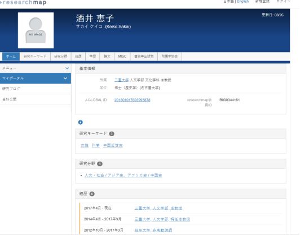
Task: Open the 2017年4月 - 現在 三重大学 准教授 link
Action: click(158, 208)
